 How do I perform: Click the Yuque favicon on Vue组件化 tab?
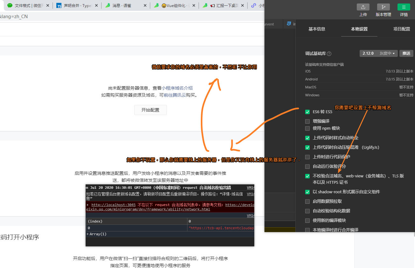coord(156,5)
